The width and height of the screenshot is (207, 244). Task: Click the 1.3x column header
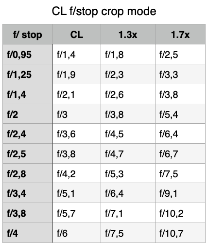click(128, 34)
